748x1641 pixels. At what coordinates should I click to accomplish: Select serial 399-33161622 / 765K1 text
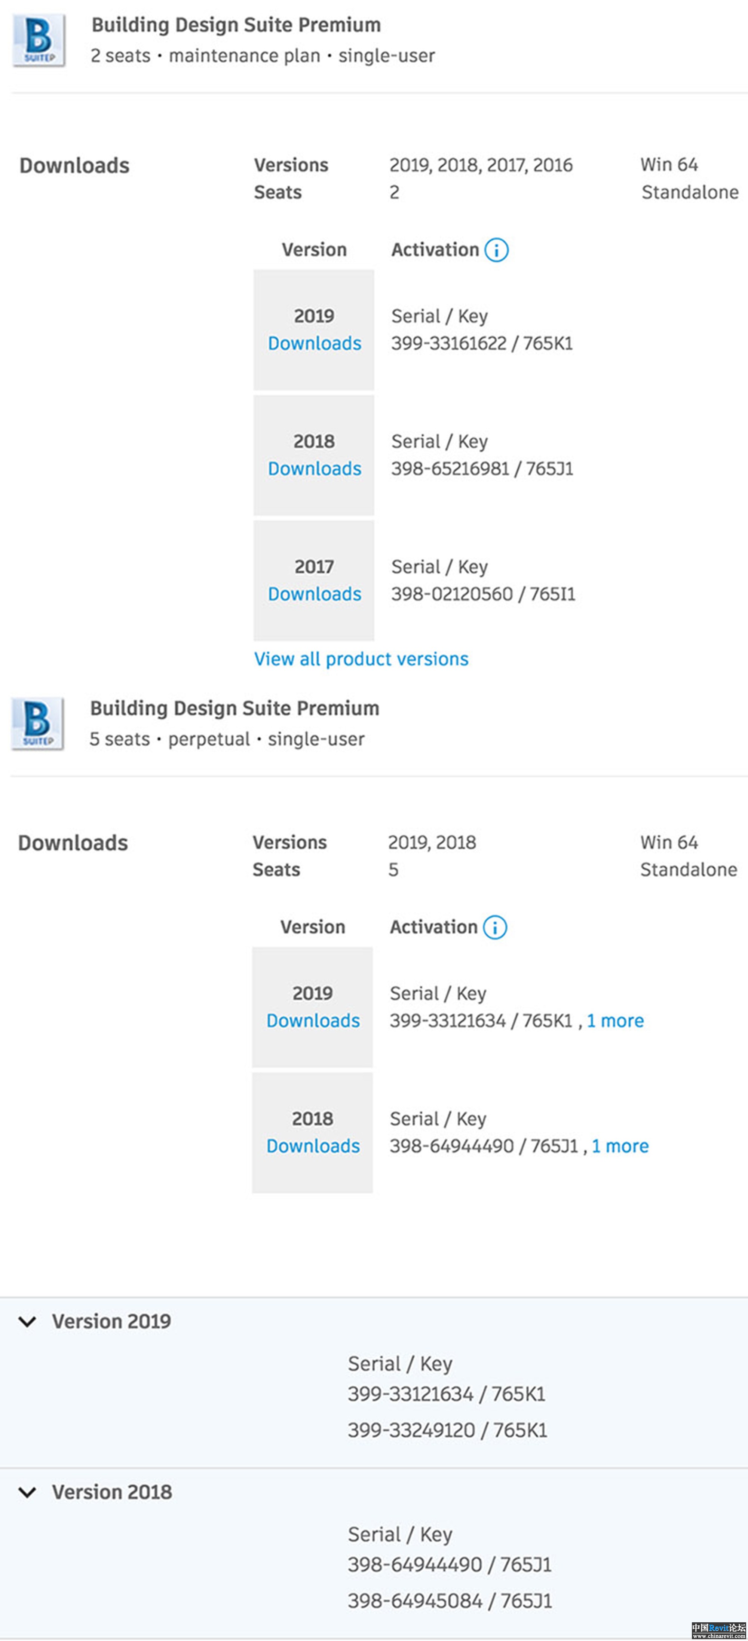[x=482, y=344]
